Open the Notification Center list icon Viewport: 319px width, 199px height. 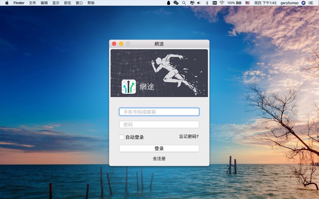point(311,3)
